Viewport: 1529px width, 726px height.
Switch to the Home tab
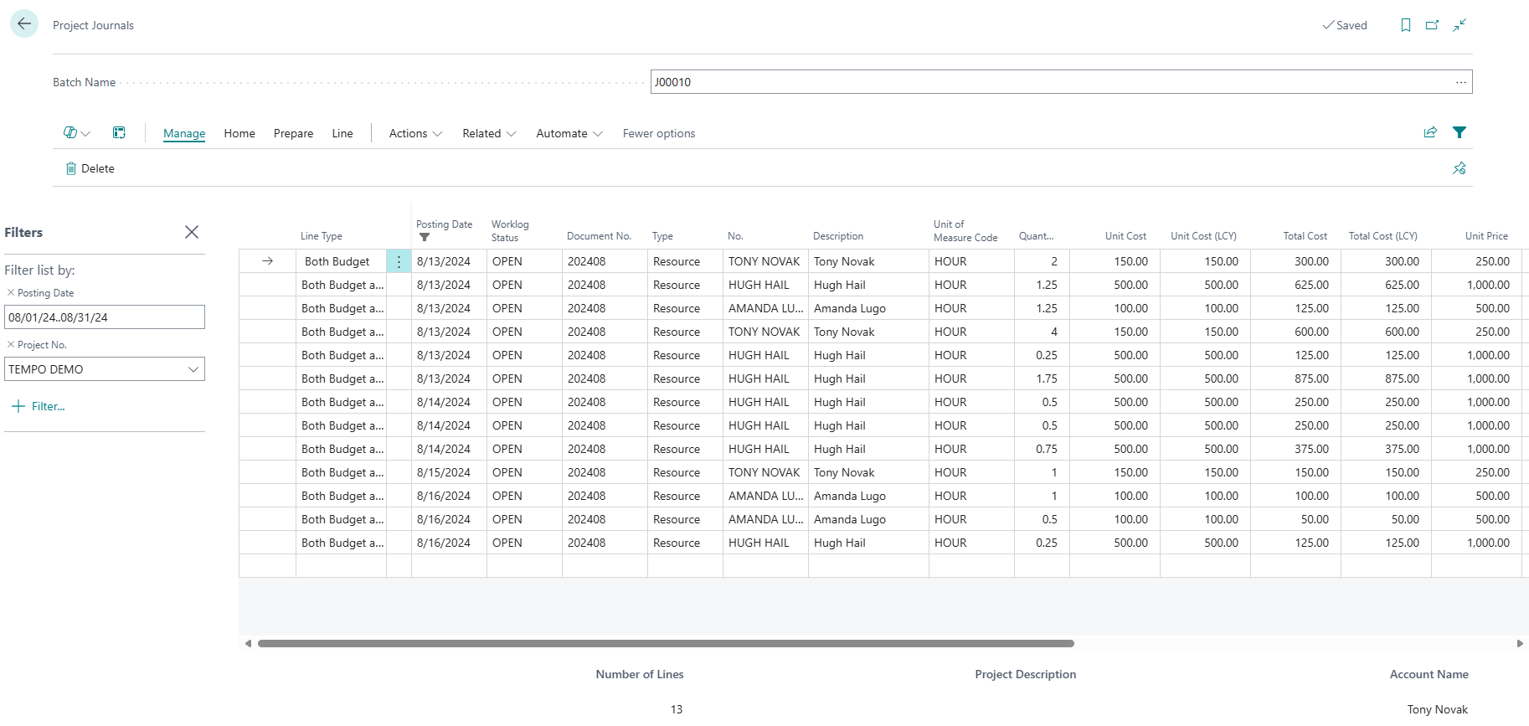[239, 133]
